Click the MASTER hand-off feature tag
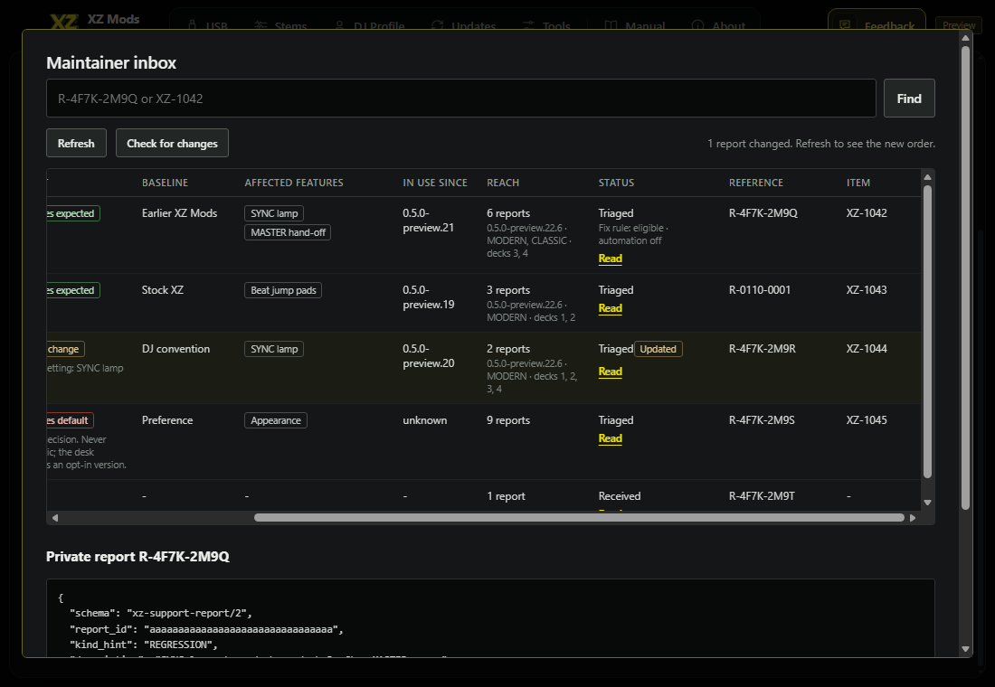The image size is (995, 687). (x=288, y=233)
